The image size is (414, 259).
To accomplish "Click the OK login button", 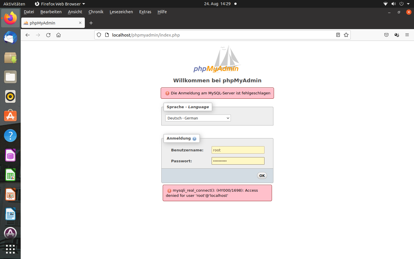I will (x=262, y=176).
